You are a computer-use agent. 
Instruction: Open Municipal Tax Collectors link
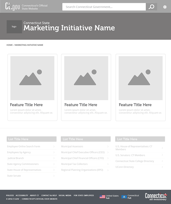pos(74,164)
